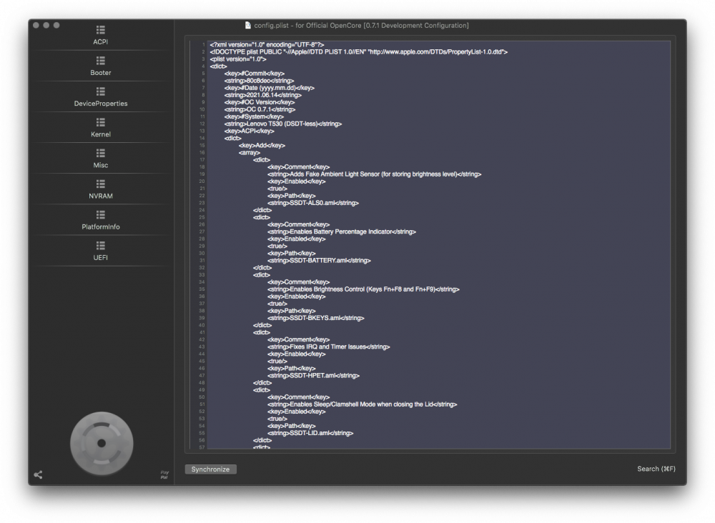Click the 'SSDT-BATTERY.aml' string line
This screenshot has height=523, width=715.
319,261
